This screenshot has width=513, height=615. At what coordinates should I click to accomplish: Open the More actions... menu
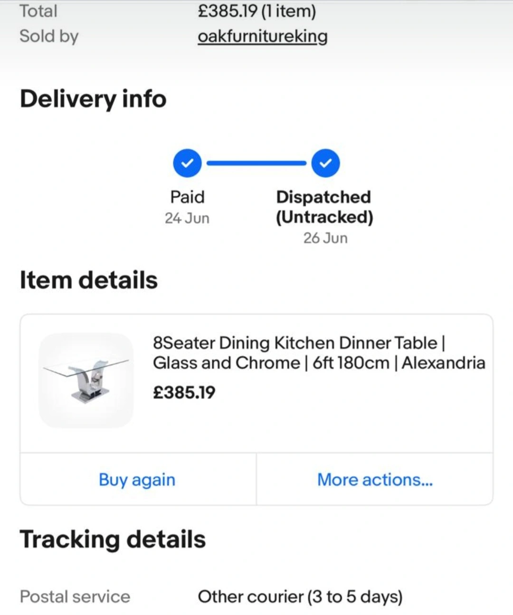(x=375, y=480)
